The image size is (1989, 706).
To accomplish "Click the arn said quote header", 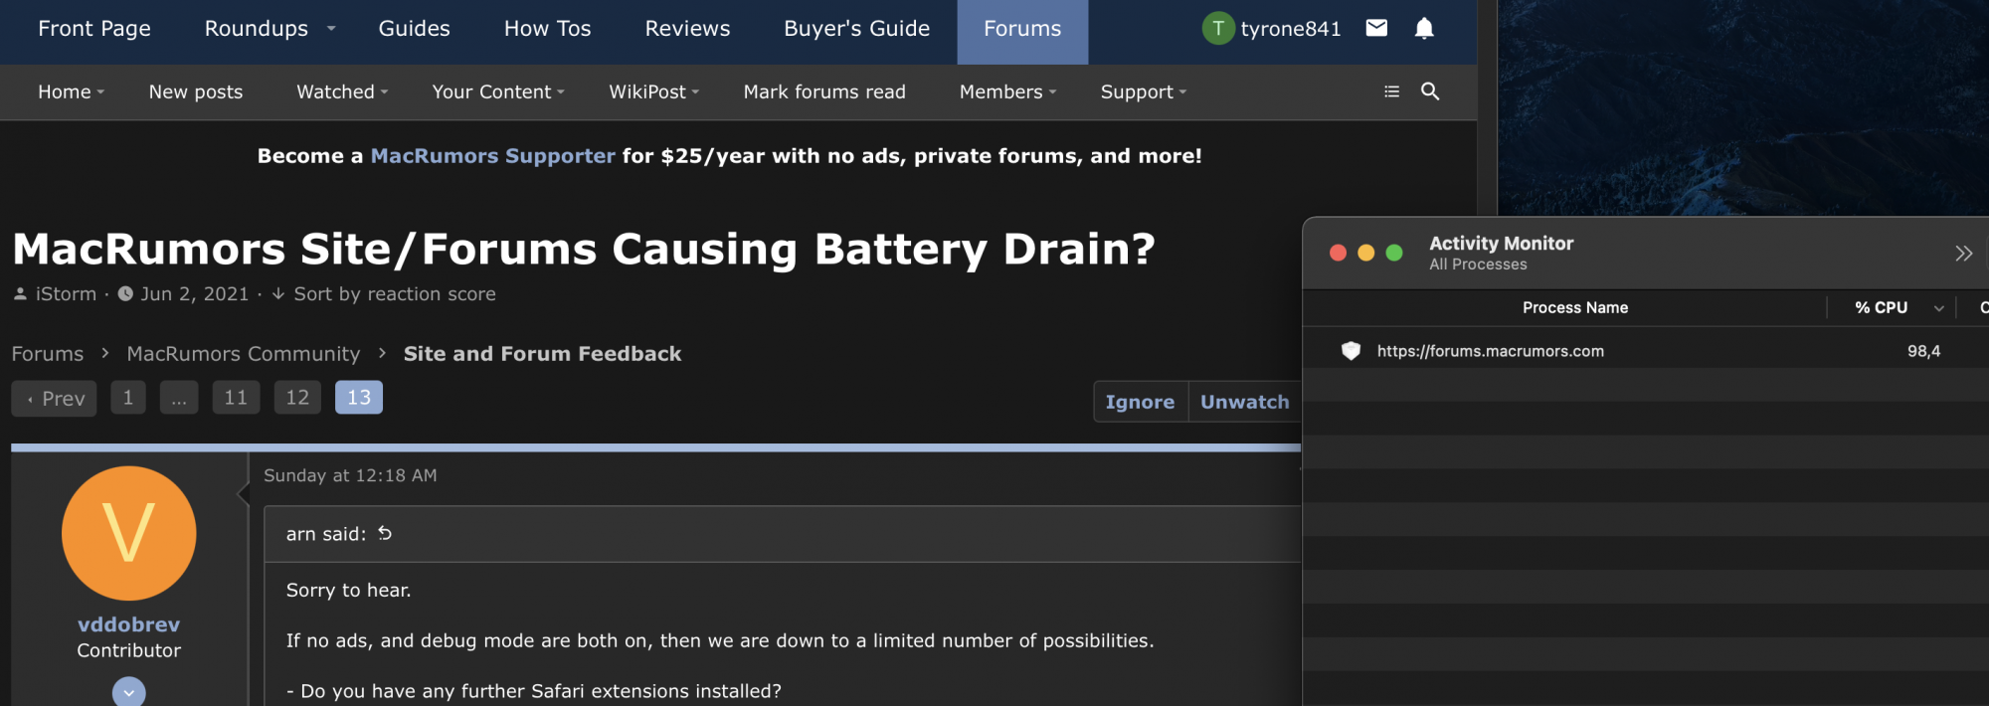I will pos(326,534).
